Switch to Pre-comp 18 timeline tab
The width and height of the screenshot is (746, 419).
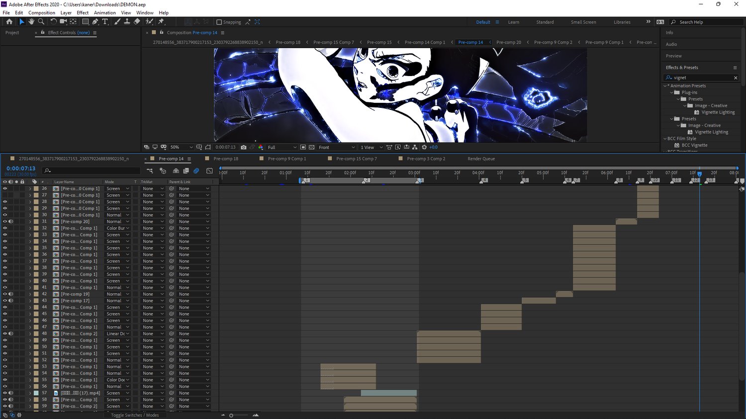226,159
